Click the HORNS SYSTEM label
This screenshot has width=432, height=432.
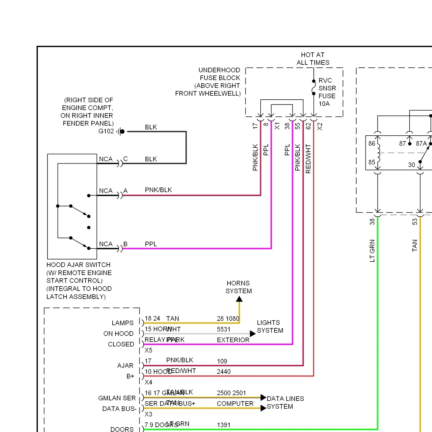pos(238,287)
